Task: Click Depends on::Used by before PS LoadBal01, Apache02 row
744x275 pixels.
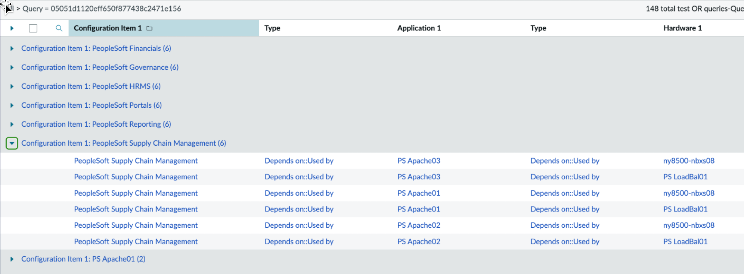Action: (565, 242)
